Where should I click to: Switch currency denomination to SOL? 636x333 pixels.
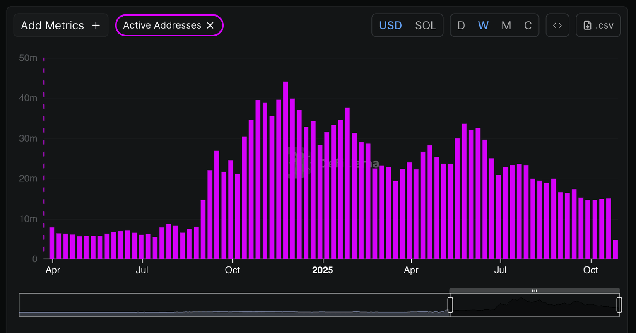[425, 26]
